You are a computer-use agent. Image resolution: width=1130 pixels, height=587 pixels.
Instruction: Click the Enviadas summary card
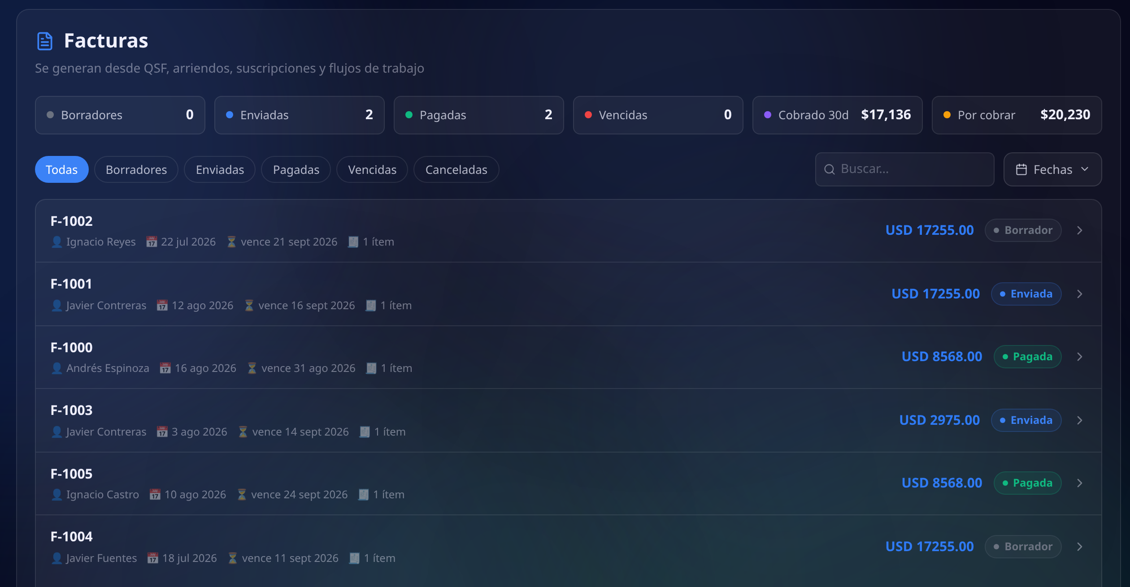300,115
